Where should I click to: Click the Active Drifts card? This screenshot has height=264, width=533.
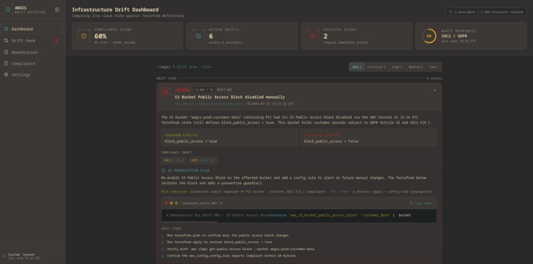click(x=241, y=36)
